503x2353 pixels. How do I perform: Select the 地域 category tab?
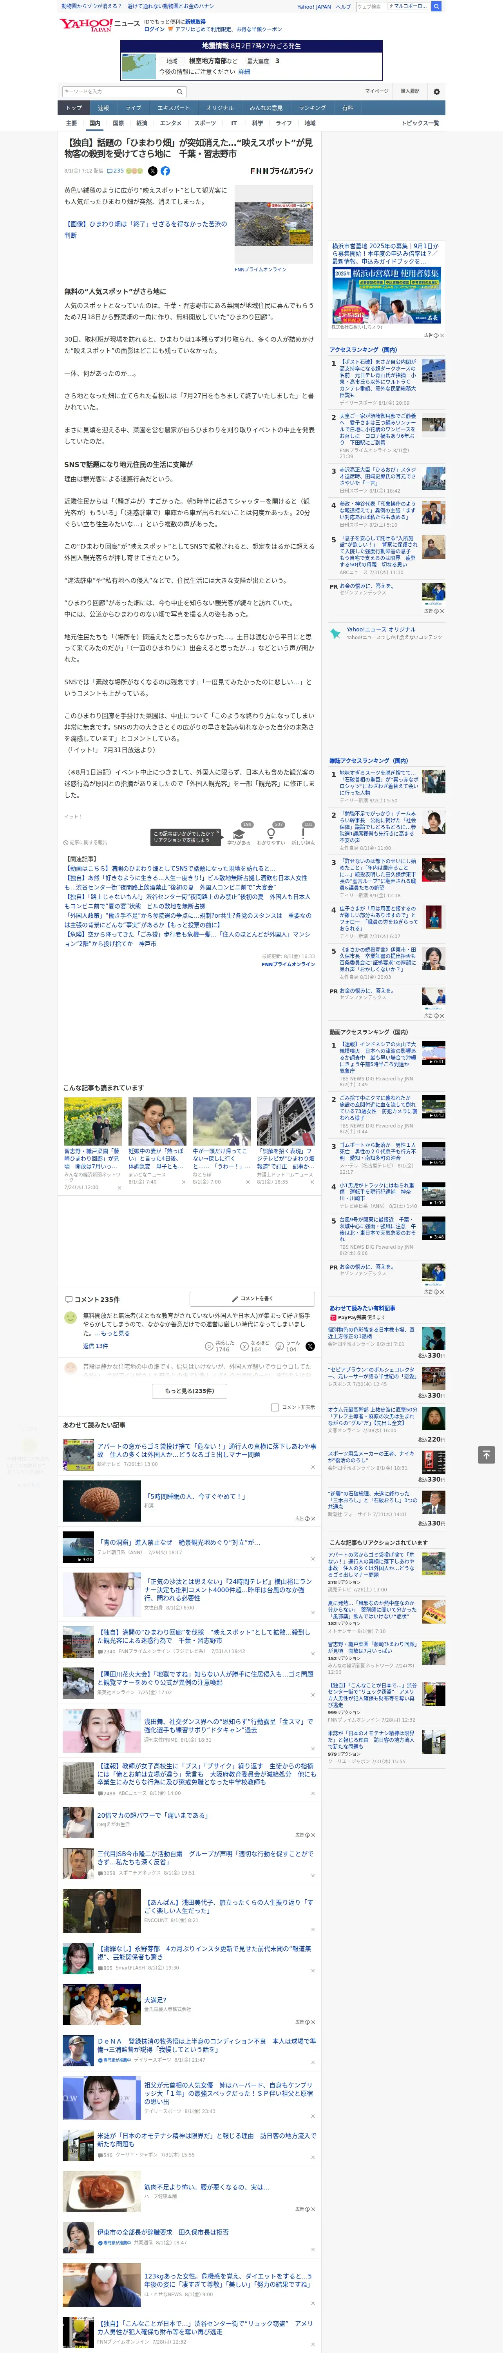pos(309,122)
